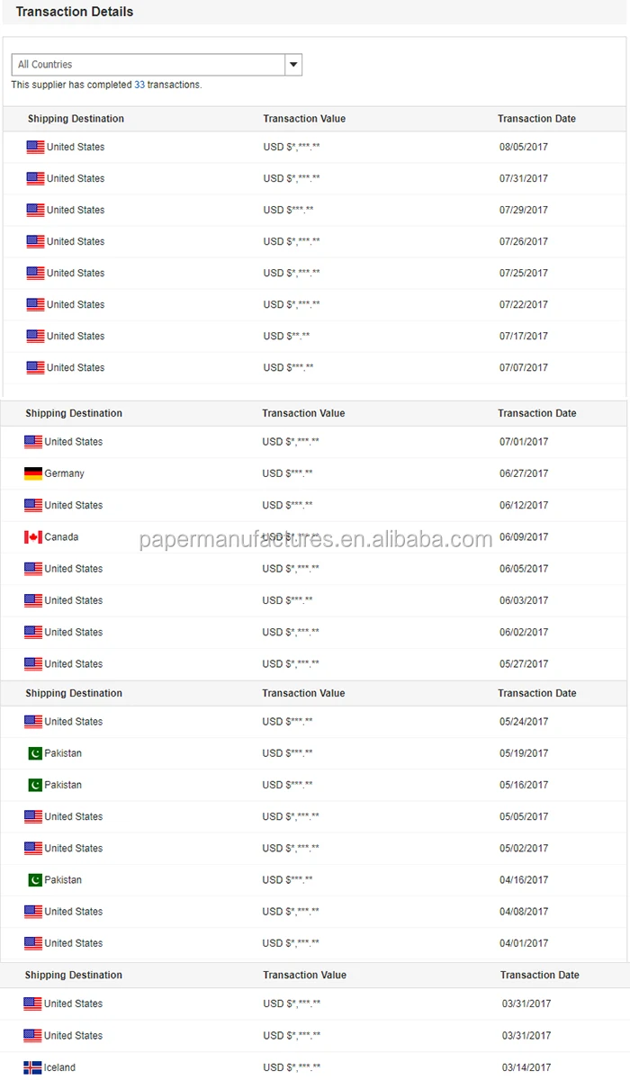Click the first Shipping Destination column header

76,119
